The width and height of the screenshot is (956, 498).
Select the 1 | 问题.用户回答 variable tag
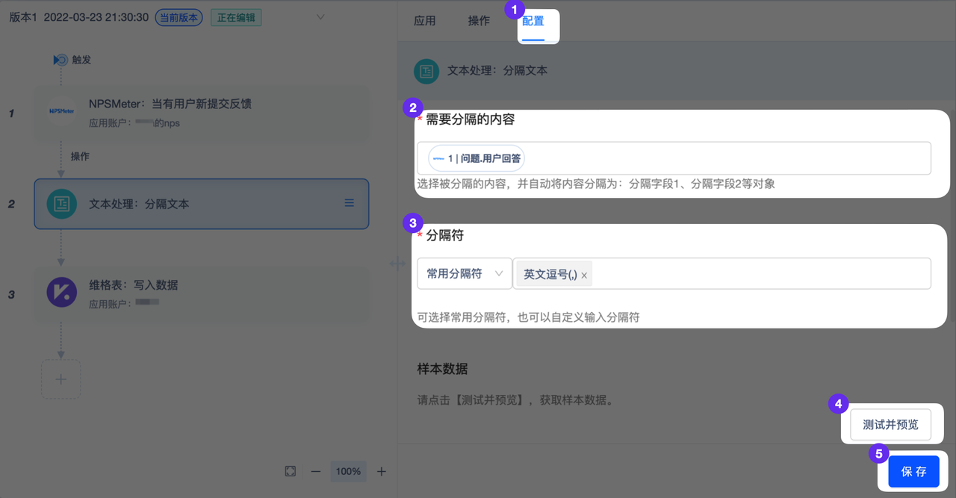476,158
